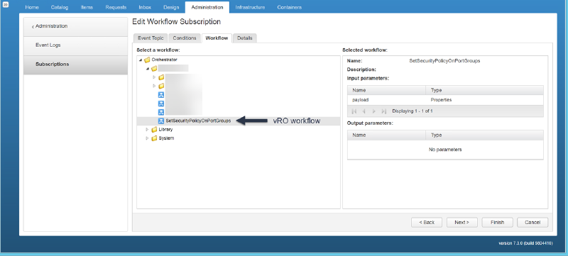Click the Properties type cell
Image resolution: width=568 pixels, height=256 pixels.
pyautogui.click(x=484, y=100)
